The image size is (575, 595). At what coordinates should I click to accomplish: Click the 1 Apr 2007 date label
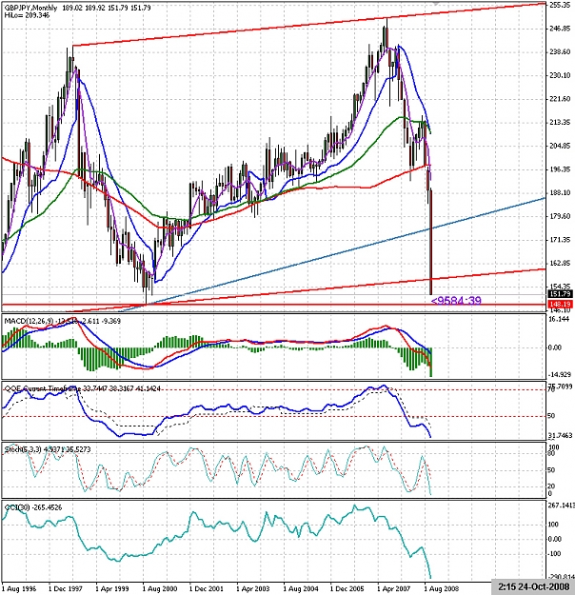tap(394, 588)
